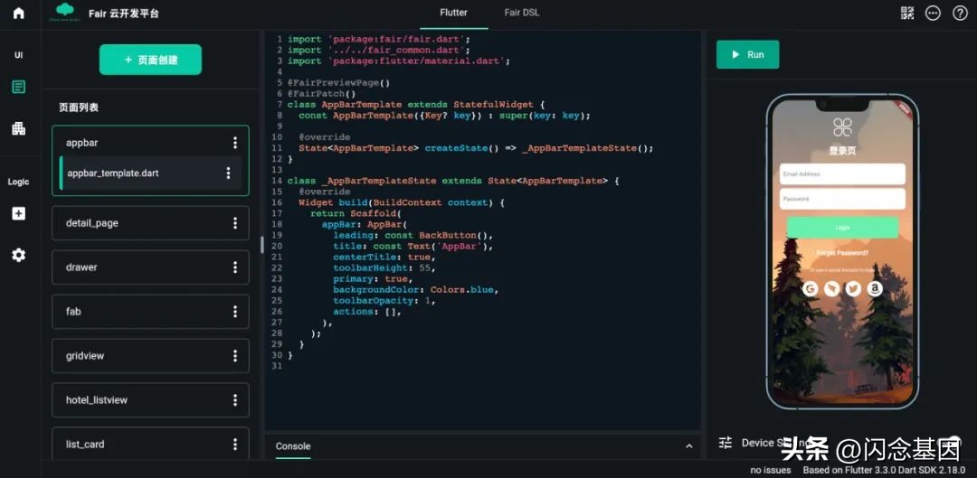977x478 pixels.
Task: Switch to the Flutter tab
Action: tap(453, 13)
